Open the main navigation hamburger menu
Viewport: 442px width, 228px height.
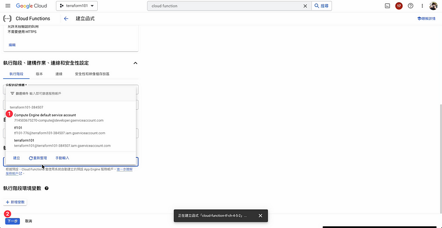tap(8, 6)
